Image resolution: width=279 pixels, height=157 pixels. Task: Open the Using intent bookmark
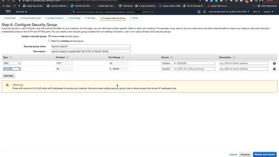tap(218, 6)
